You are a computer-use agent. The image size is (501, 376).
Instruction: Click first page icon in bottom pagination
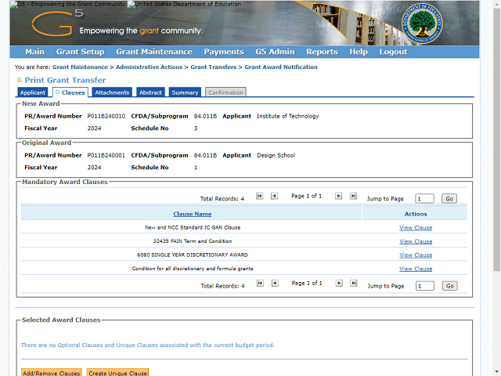click(x=260, y=284)
